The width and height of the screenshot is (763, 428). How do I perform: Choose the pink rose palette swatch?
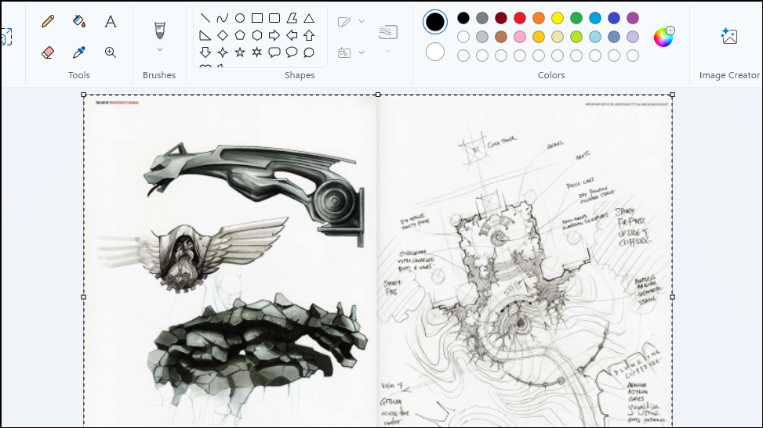pyautogui.click(x=520, y=37)
